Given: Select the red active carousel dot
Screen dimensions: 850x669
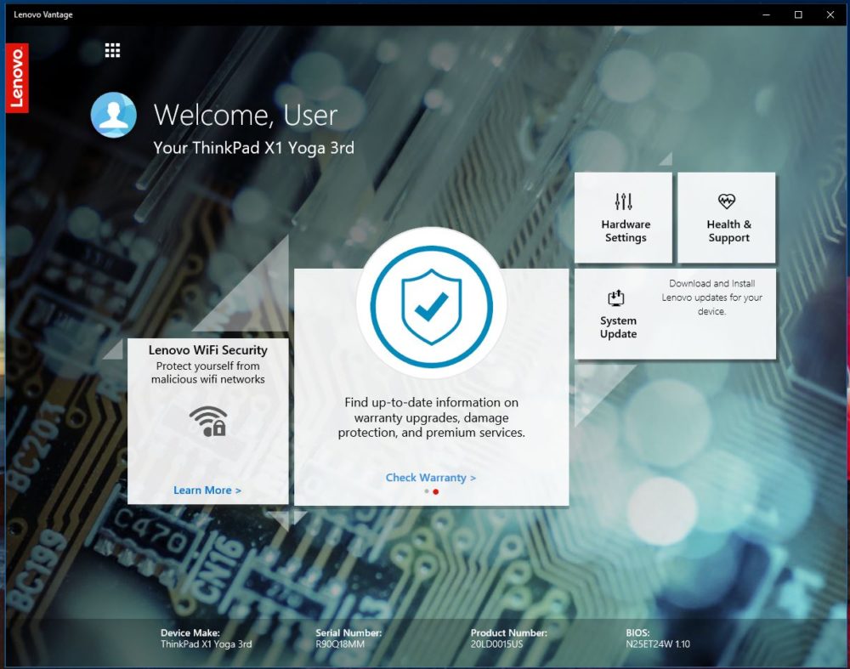Looking at the screenshot, I should pyautogui.click(x=436, y=491).
